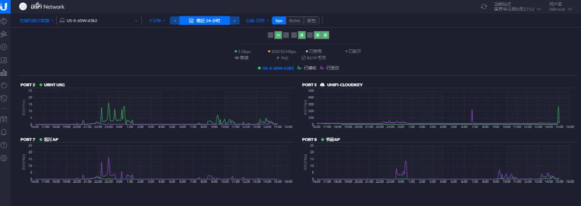Click the UniFi Network title
The image size is (581, 206).
(48, 6)
